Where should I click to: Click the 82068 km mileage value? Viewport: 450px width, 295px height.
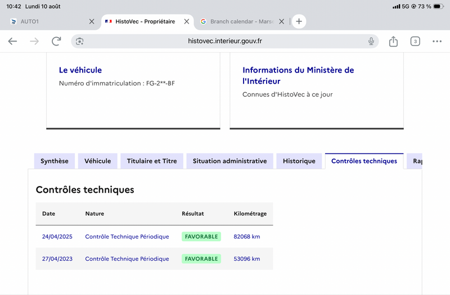[x=247, y=237]
